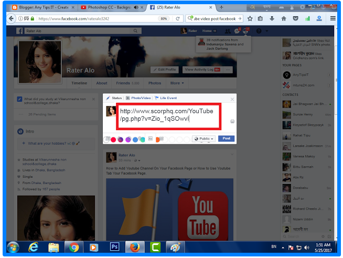Open the Photos profile tab
The height and width of the screenshot is (258, 343).
tap(155, 83)
